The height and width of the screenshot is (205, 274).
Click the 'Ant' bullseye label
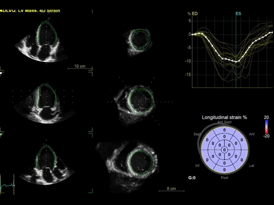click(252, 134)
